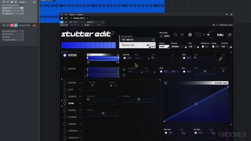
Task: Select the FLANGER effect module
Action: 72,117
